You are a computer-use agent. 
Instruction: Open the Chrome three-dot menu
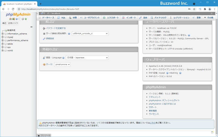tap(215, 9)
